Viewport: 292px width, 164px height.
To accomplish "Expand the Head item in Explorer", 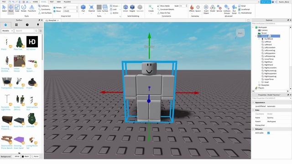I will click(x=259, y=82).
